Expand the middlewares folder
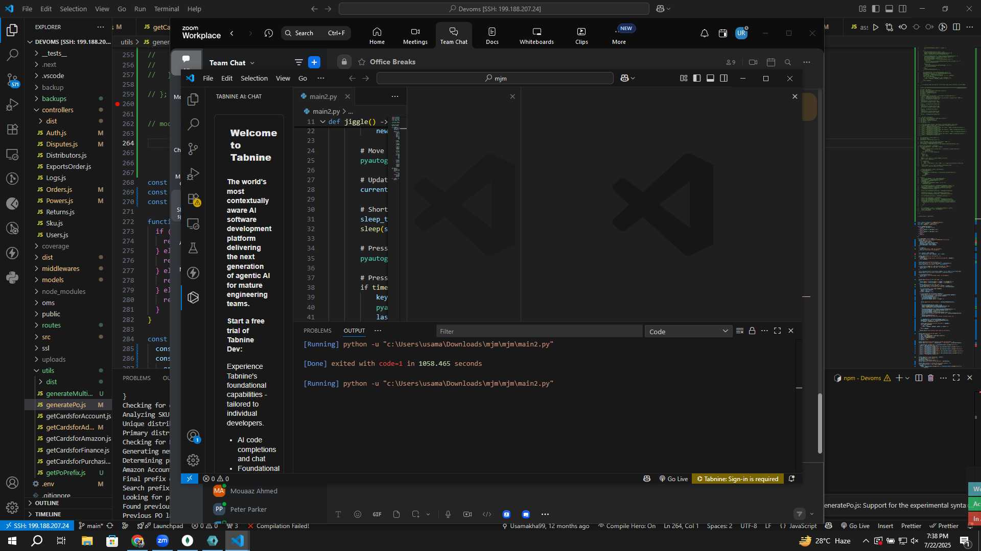Screen dimensions: 981x551 [61, 268]
